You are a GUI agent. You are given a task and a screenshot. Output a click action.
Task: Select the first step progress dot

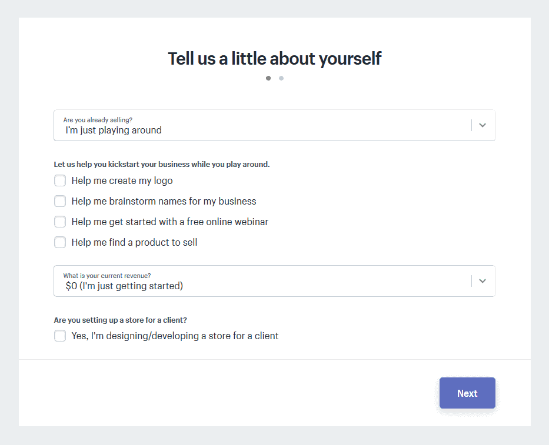point(268,78)
